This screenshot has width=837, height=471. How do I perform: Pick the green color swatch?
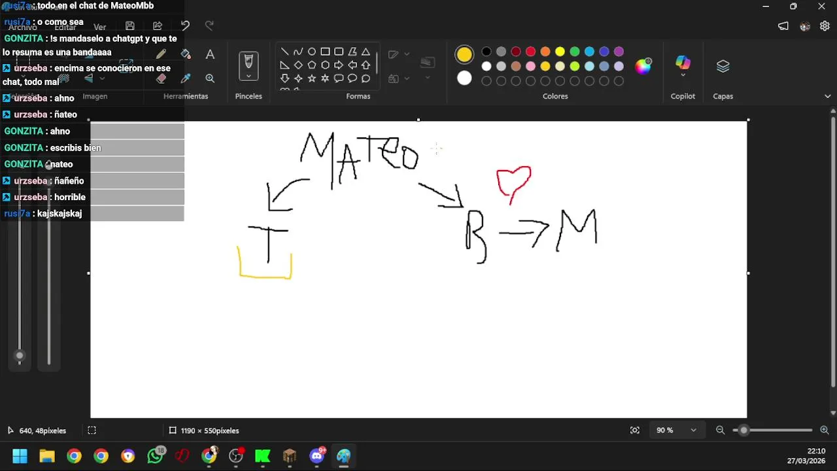click(x=575, y=52)
